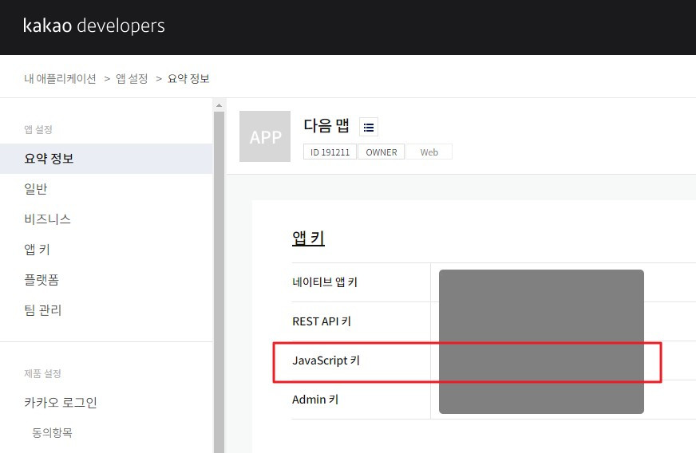
Task: Click the gray APP thumbnail image
Action: (x=265, y=136)
